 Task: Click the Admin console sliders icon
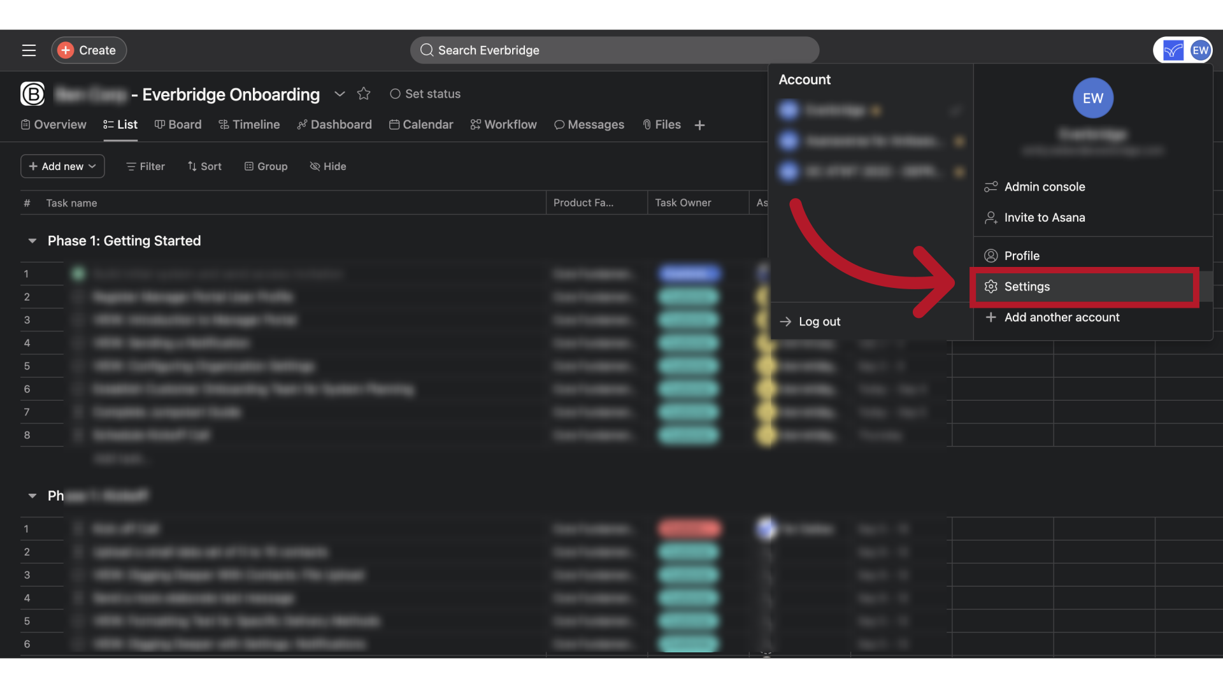tap(991, 187)
